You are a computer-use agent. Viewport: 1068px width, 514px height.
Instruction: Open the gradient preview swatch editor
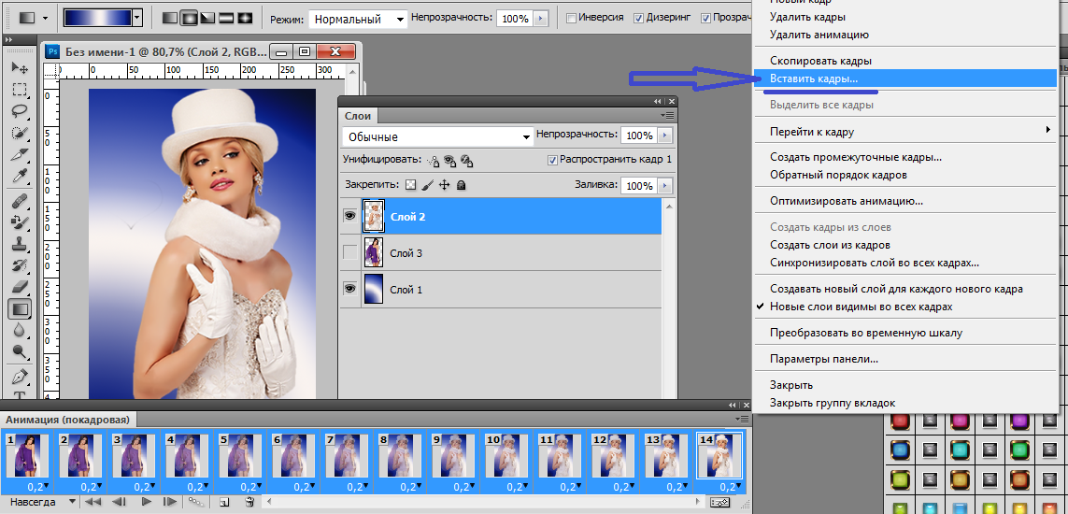pos(97,18)
